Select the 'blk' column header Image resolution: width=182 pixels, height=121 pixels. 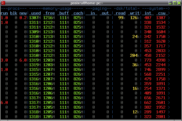coord(14,13)
